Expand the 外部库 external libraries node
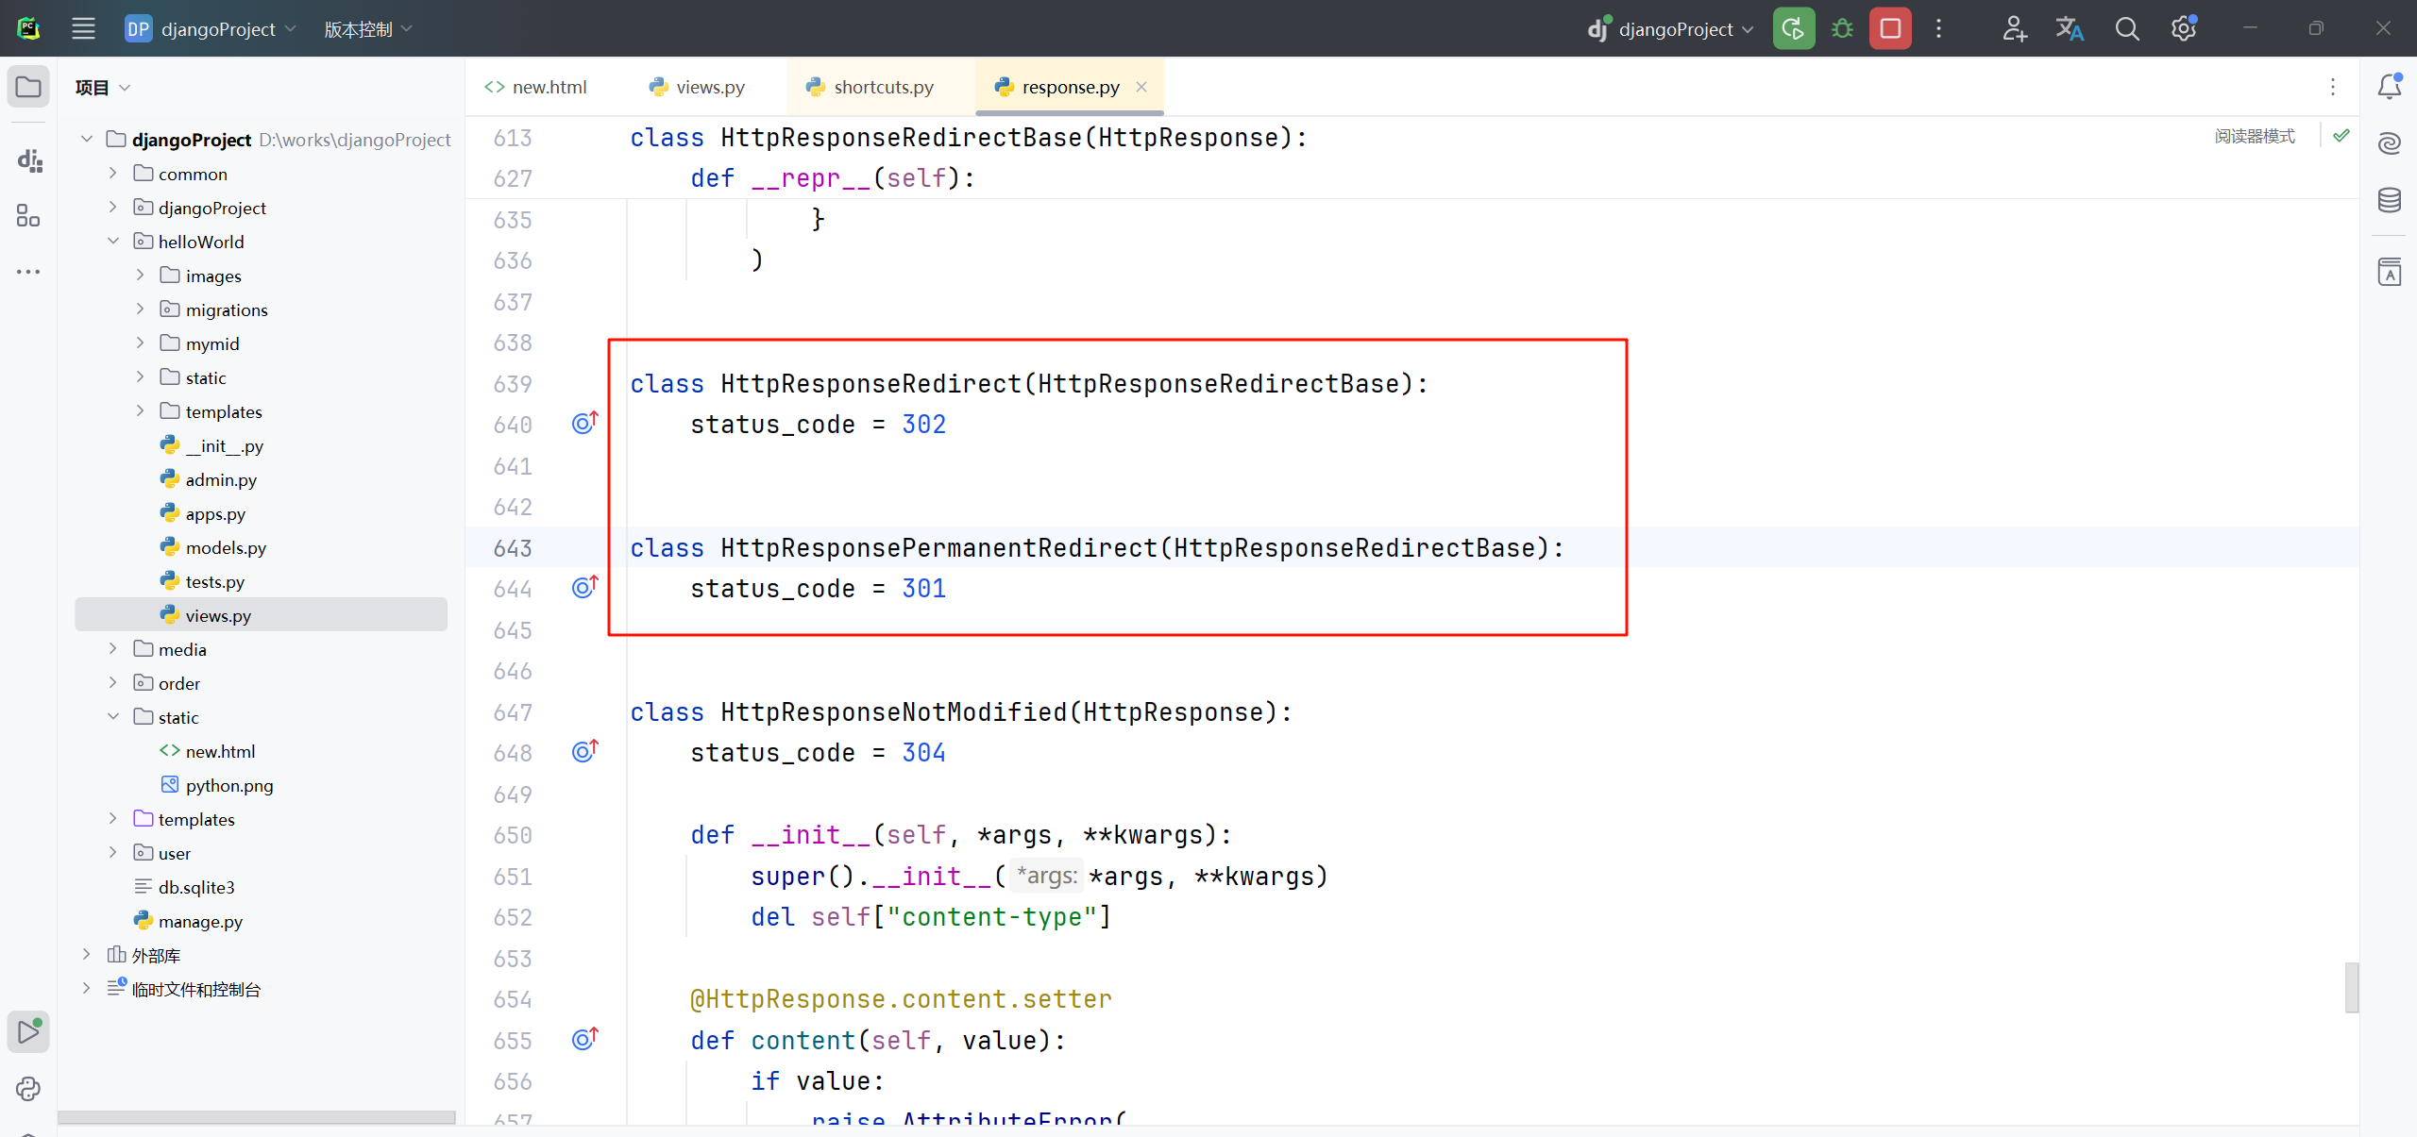 pos(87,954)
